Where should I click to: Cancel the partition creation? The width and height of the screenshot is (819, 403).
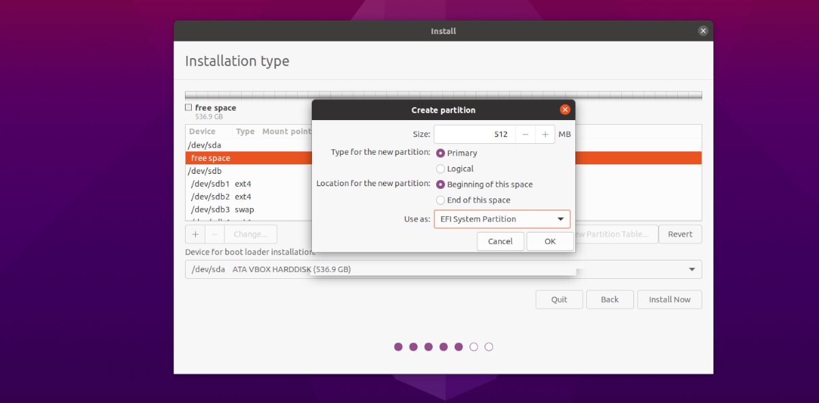(x=500, y=241)
